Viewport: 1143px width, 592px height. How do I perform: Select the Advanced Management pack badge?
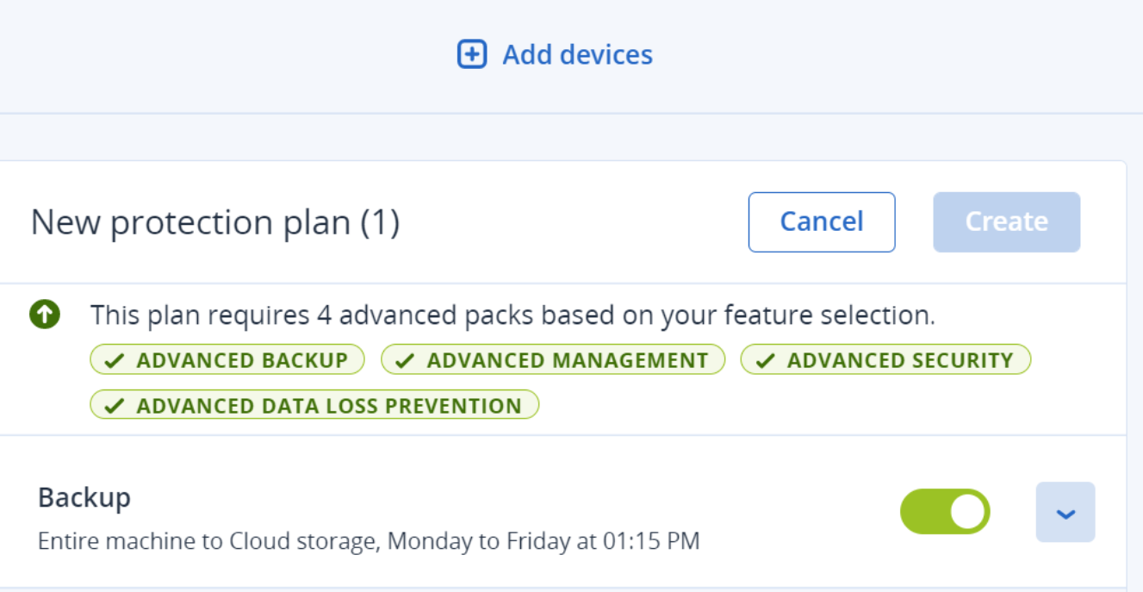pyautogui.click(x=553, y=360)
